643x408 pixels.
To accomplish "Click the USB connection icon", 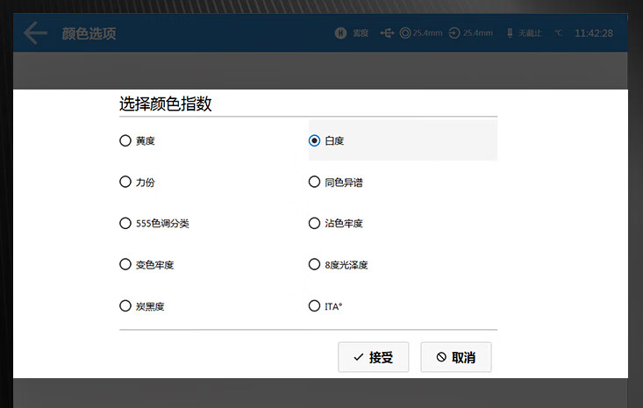I will coord(387,33).
